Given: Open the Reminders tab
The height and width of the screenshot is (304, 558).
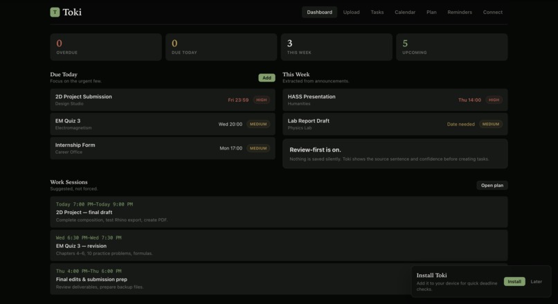Looking at the screenshot, I should point(460,12).
